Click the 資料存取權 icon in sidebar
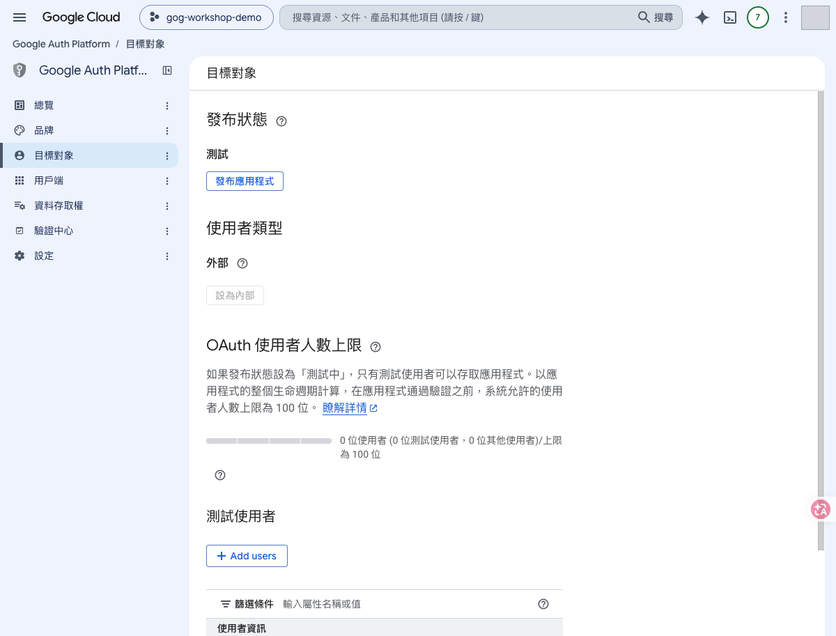 pyautogui.click(x=20, y=205)
